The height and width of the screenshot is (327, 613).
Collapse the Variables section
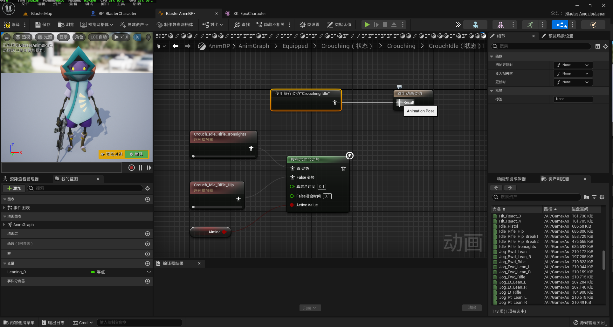point(5,264)
